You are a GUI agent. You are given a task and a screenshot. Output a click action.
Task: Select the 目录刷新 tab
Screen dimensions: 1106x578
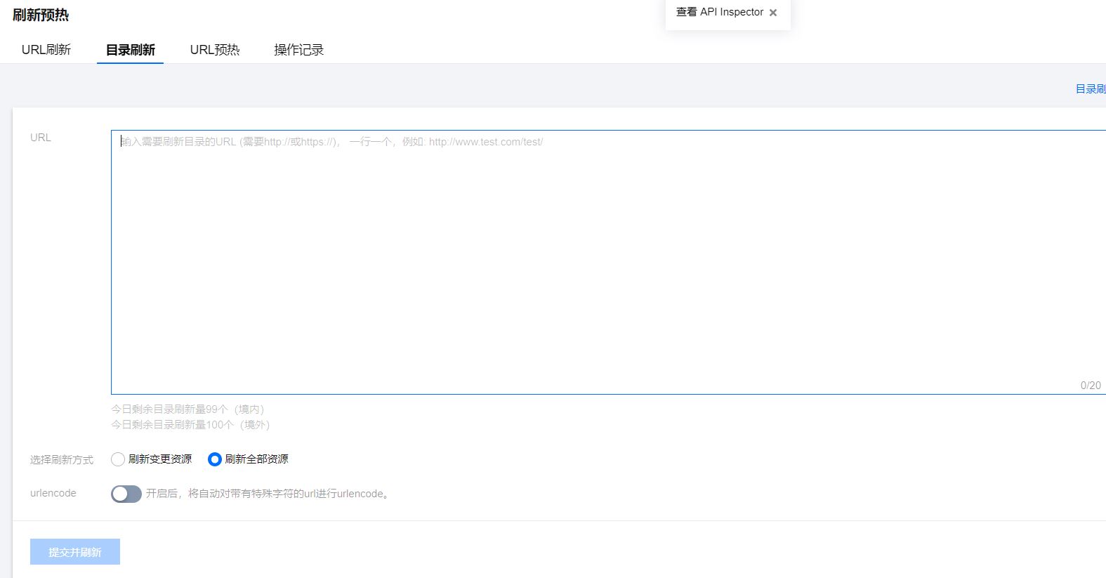pyautogui.click(x=131, y=50)
